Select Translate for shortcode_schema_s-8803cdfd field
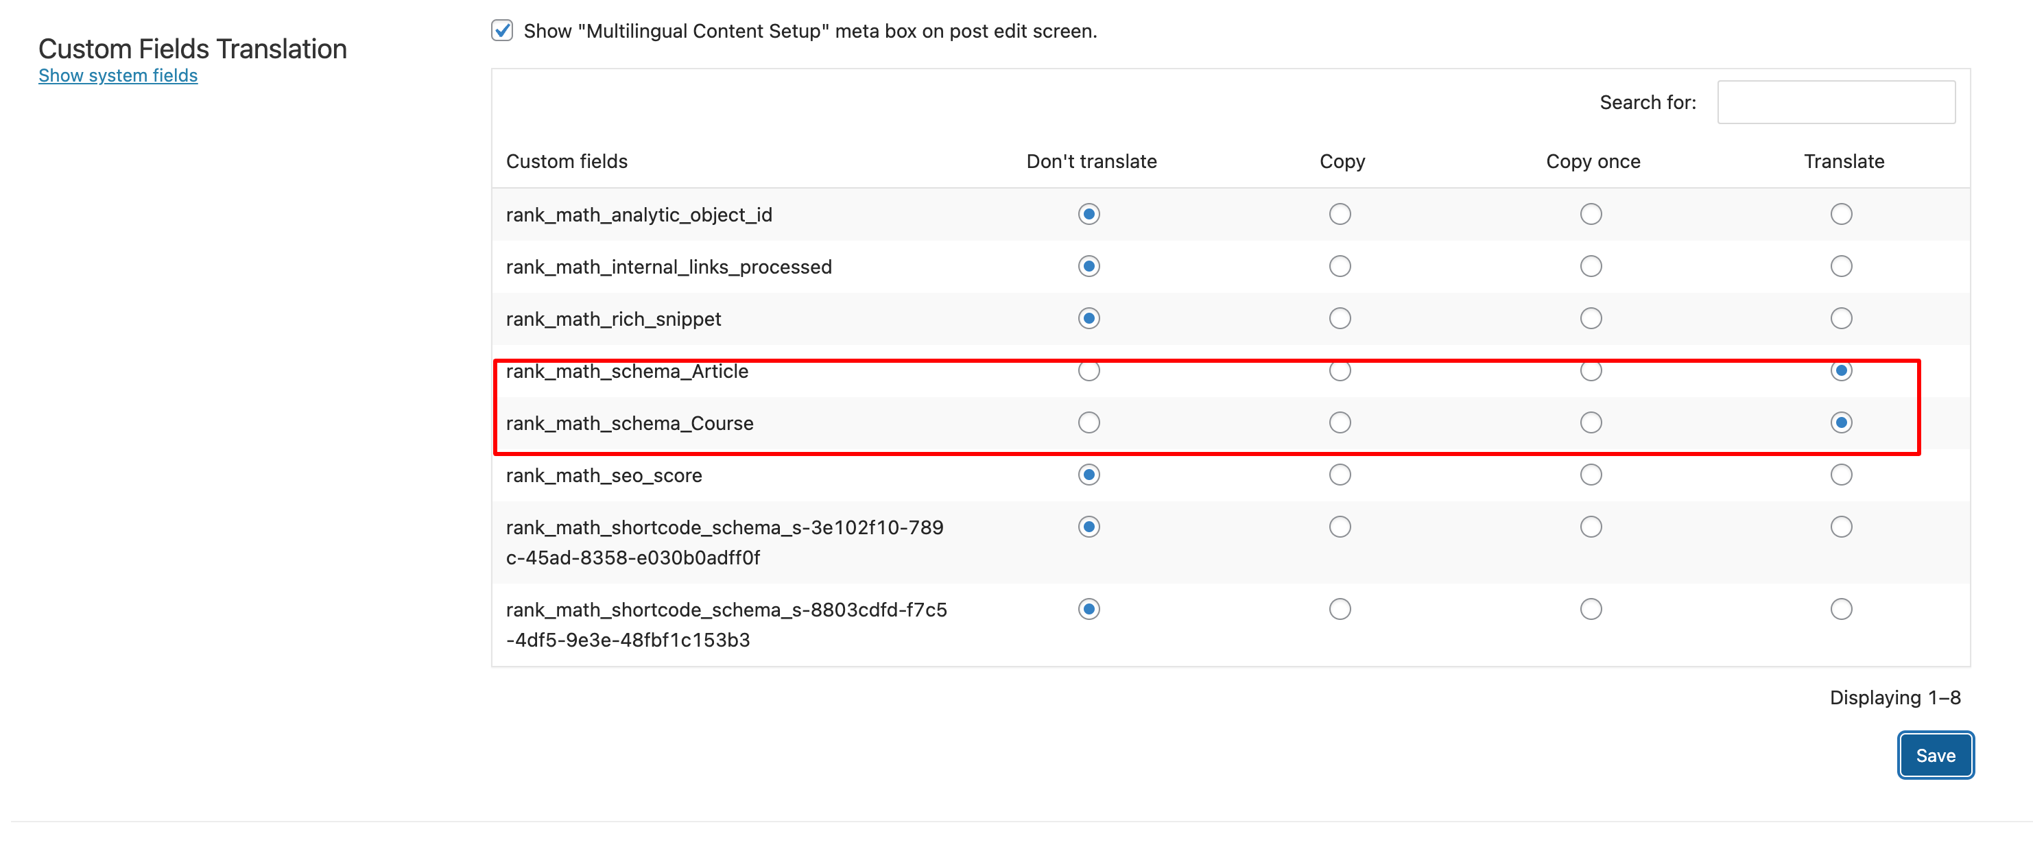Screen dimensions: 2033x849 pos(1840,608)
